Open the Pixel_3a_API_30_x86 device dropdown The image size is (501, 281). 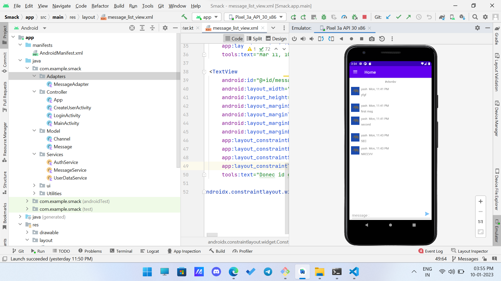pos(255,17)
